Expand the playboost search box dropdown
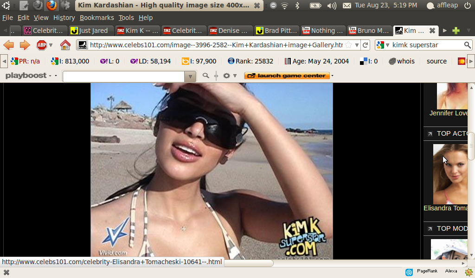 coord(190,76)
